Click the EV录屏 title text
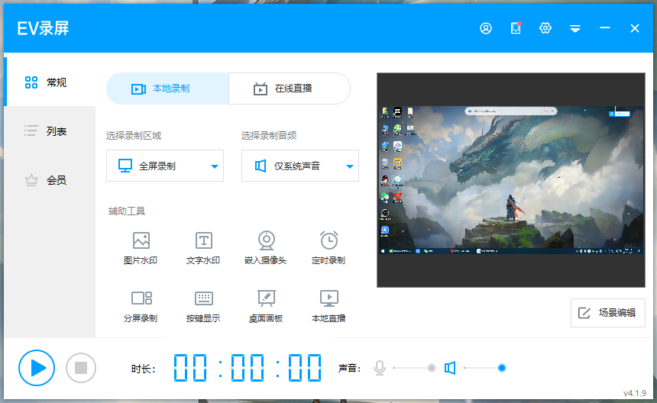657x403 pixels. (x=43, y=28)
